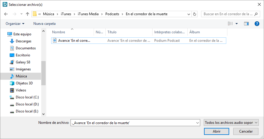Click the Galaxy S8 device icon
Image resolution: width=264 pixels, height=139 pixels.
click(12, 62)
